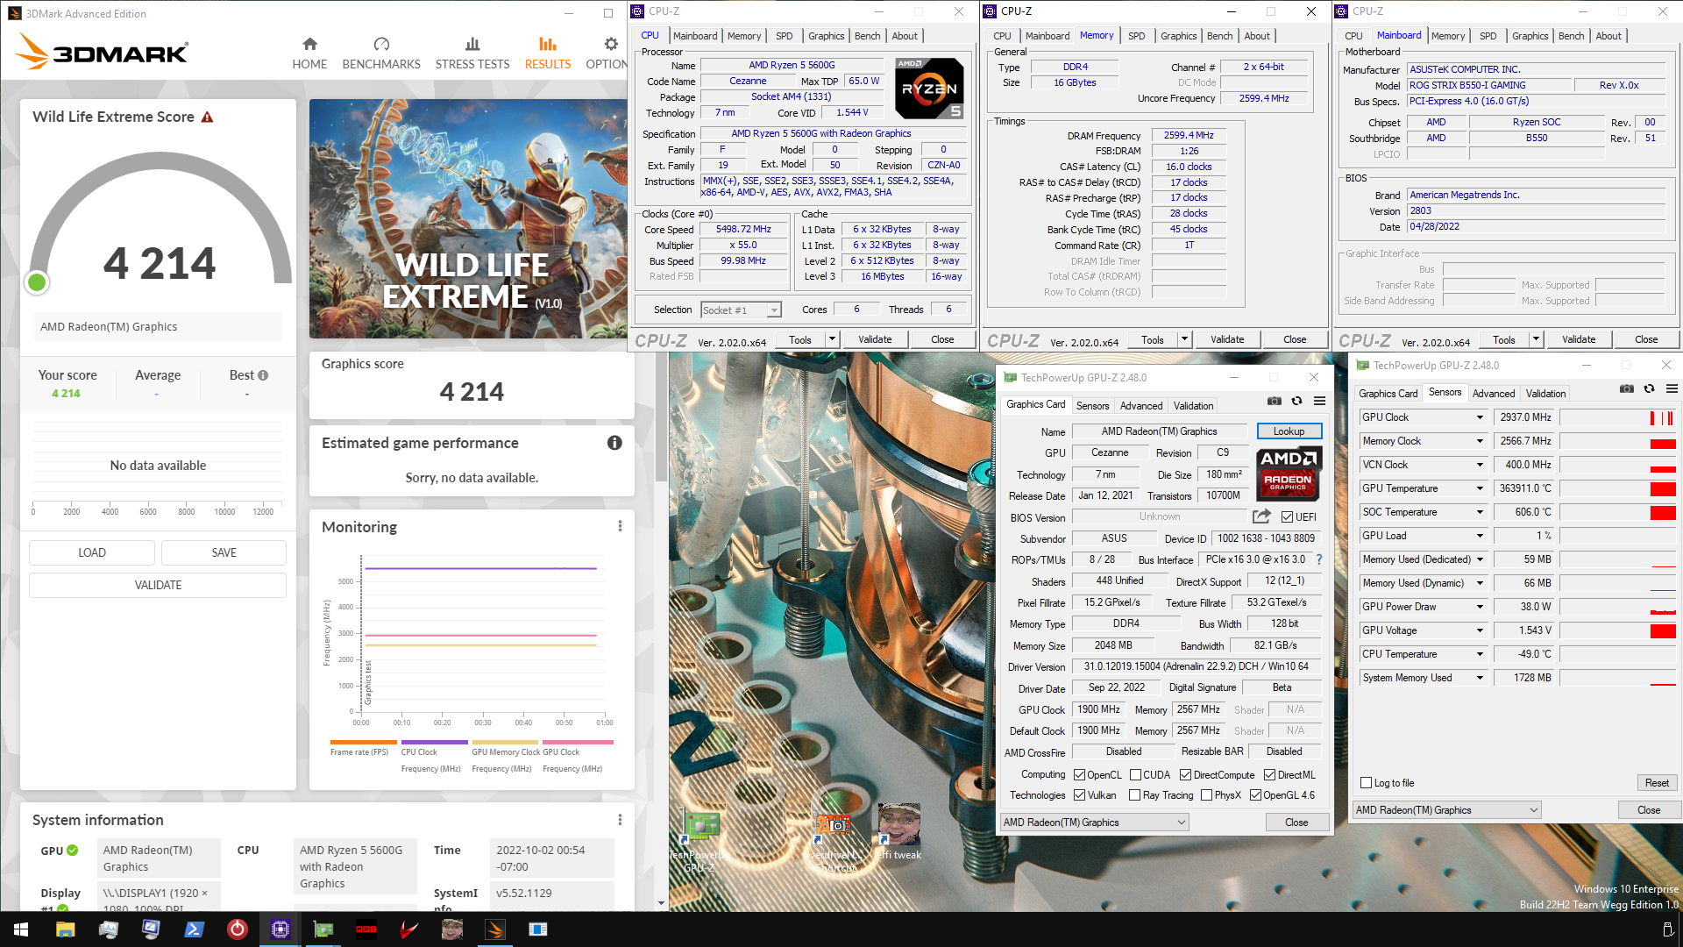
Task: Switch to SPD tab in CPU-Z Memory window
Action: pos(1137,36)
